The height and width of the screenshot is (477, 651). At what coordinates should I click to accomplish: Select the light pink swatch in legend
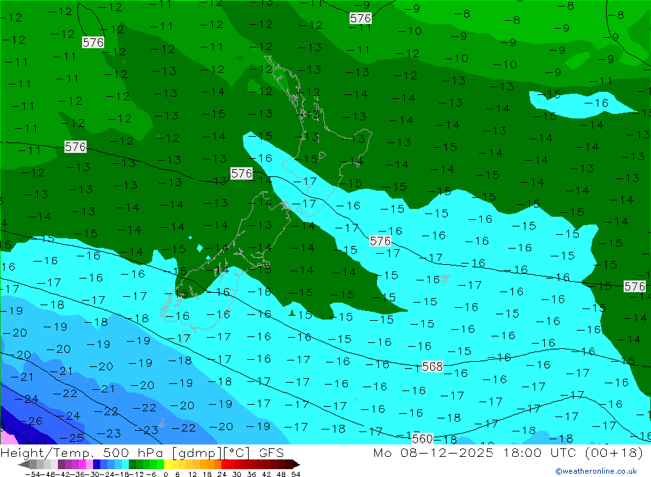[x=89, y=465]
